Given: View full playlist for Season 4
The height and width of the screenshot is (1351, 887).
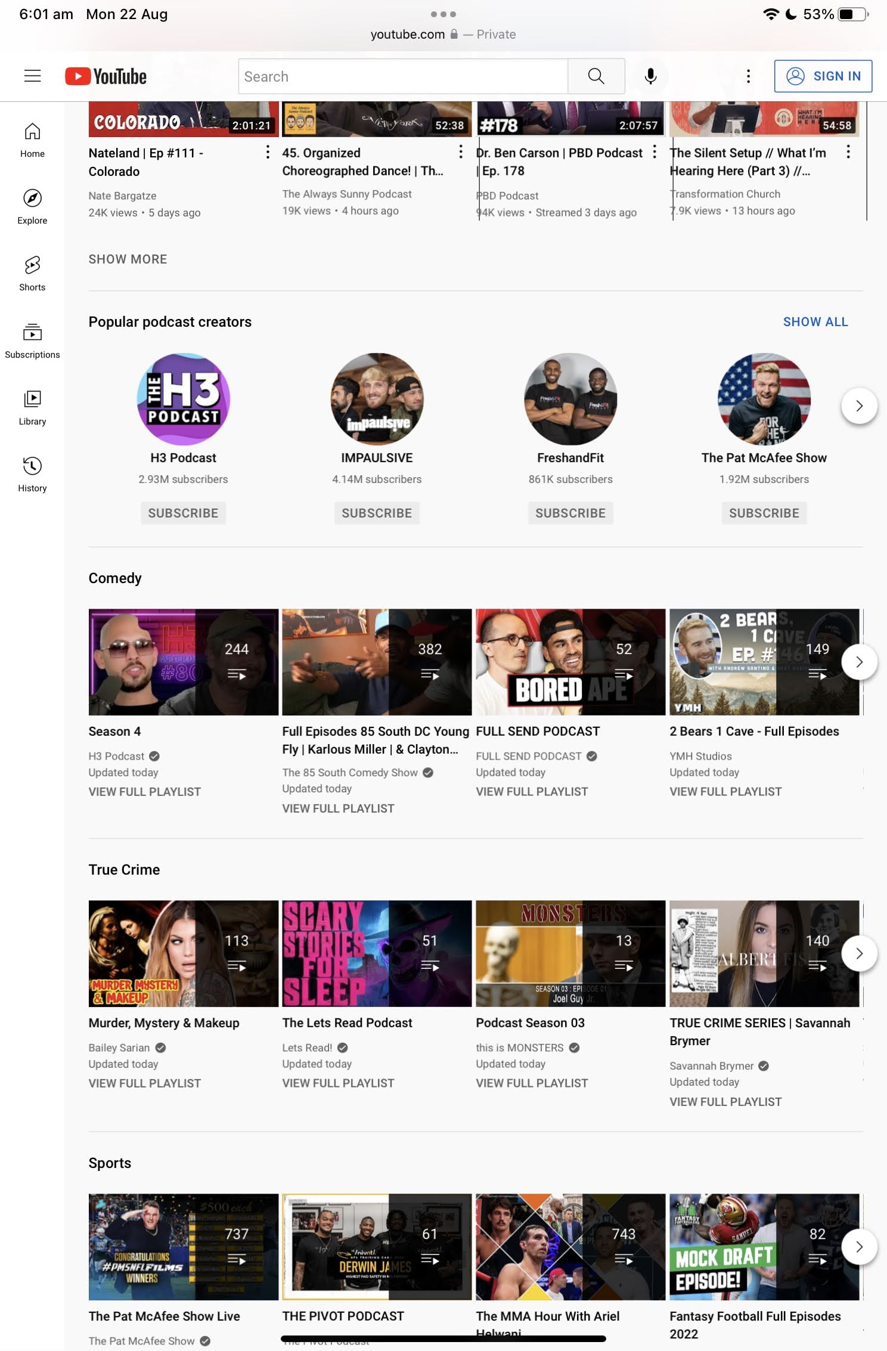Looking at the screenshot, I should (x=145, y=792).
